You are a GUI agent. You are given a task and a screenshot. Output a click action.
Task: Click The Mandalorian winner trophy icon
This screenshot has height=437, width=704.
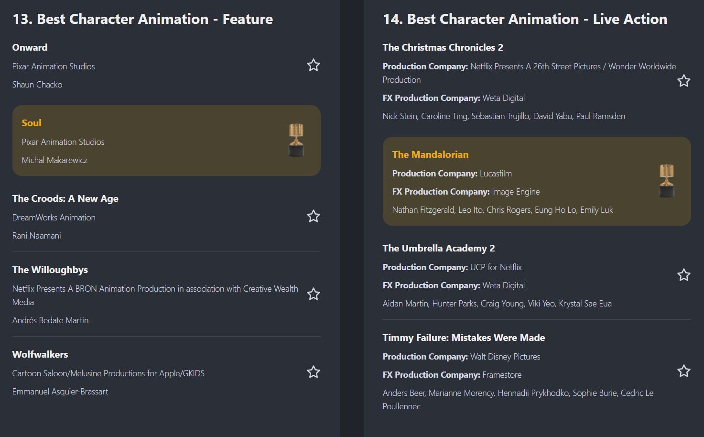(667, 181)
